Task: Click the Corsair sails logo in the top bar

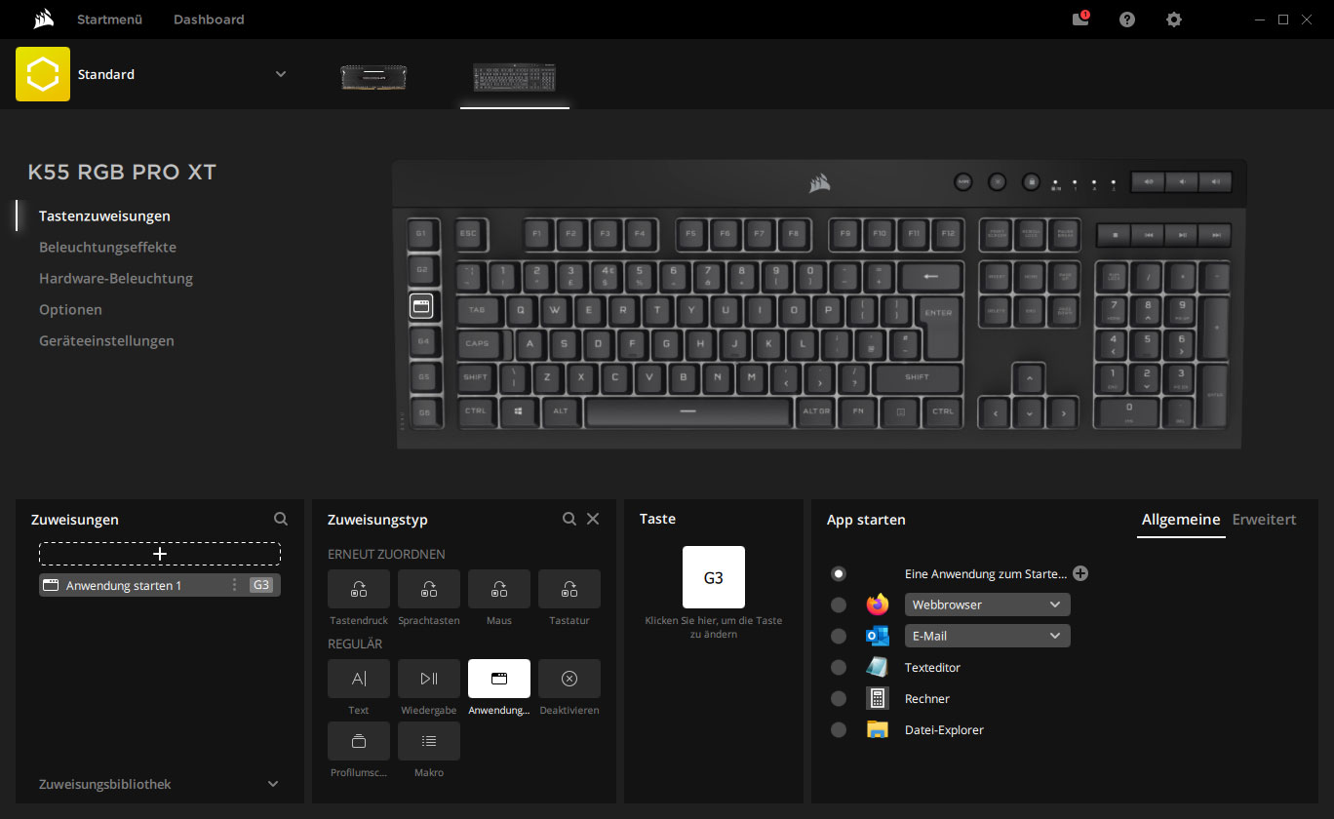Action: click(42, 19)
